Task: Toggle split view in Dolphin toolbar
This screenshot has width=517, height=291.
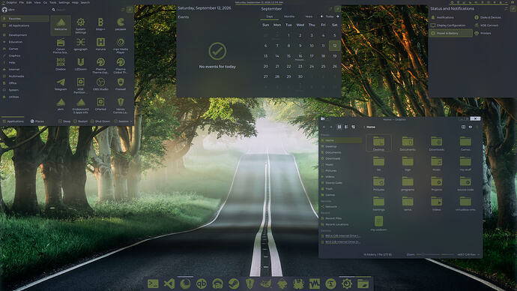Action: tap(463, 127)
